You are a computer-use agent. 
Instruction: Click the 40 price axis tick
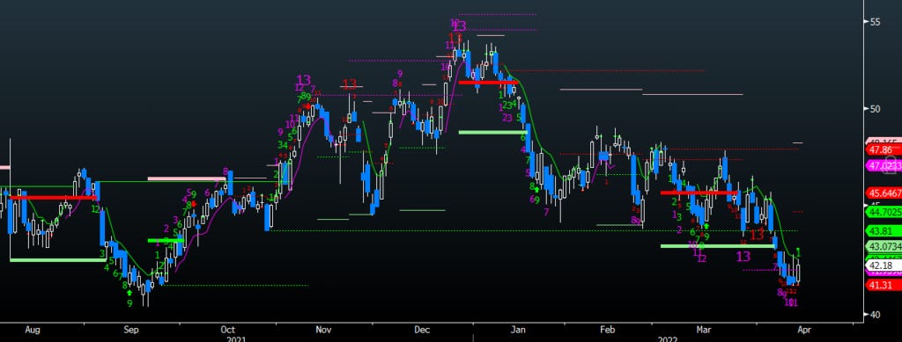[x=876, y=315]
